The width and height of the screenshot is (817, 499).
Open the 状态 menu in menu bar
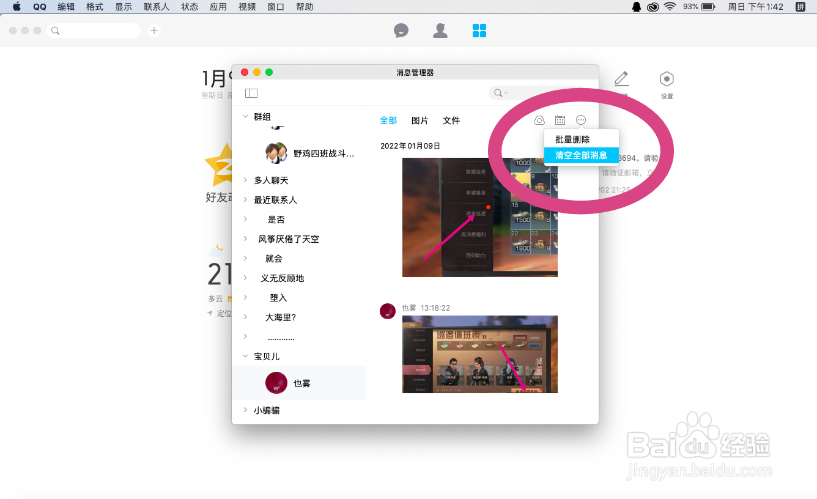tap(190, 7)
